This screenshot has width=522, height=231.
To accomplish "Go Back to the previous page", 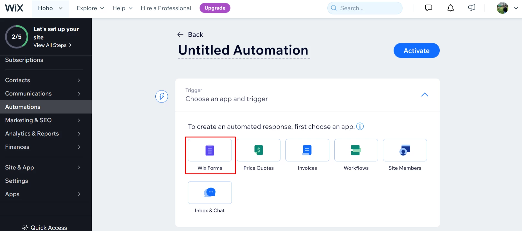I will (x=190, y=34).
